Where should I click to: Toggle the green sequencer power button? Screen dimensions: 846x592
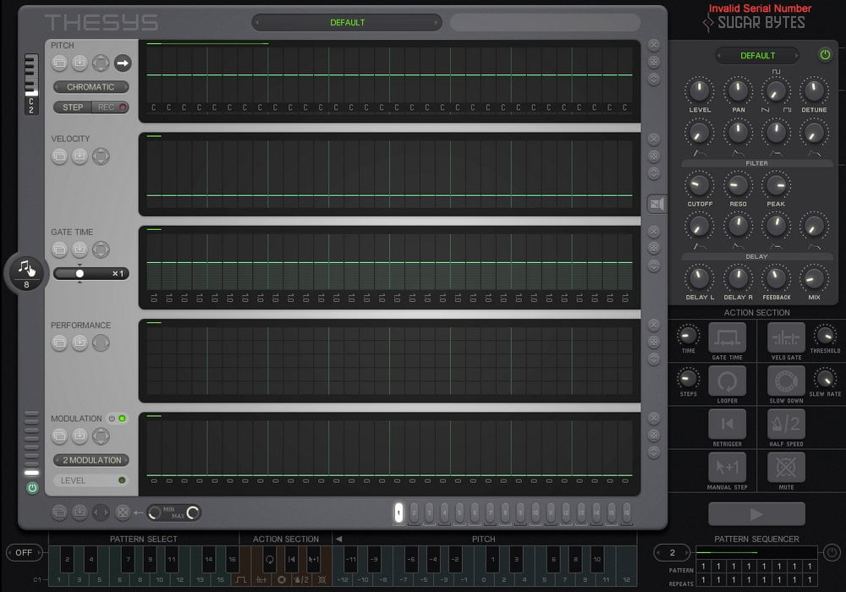pos(32,489)
